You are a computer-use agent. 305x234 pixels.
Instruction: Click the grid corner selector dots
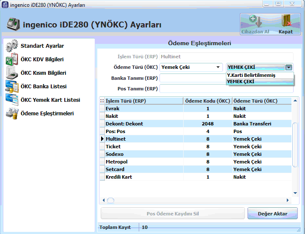click(102, 101)
